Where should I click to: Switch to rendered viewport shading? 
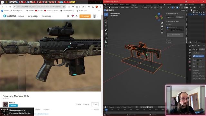click(x=187, y=7)
